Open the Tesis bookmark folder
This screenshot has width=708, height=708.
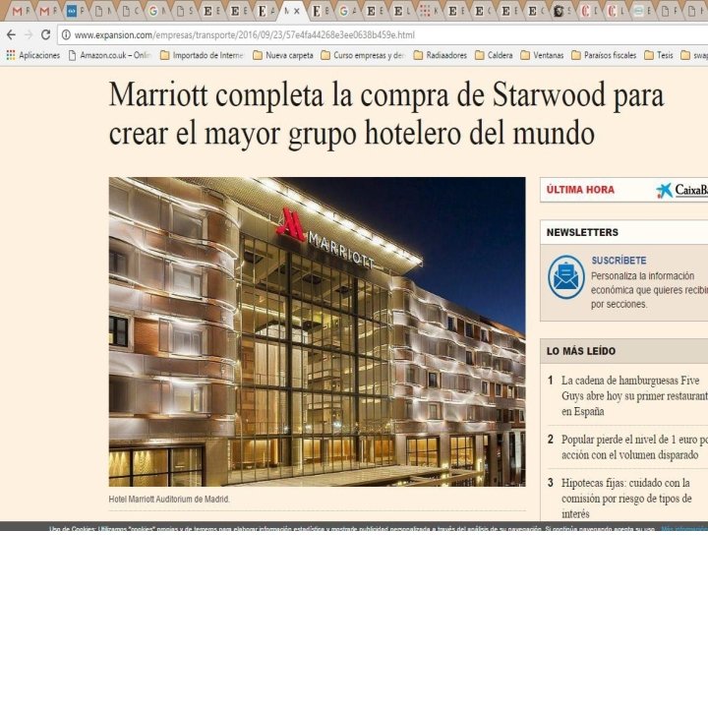click(x=659, y=55)
